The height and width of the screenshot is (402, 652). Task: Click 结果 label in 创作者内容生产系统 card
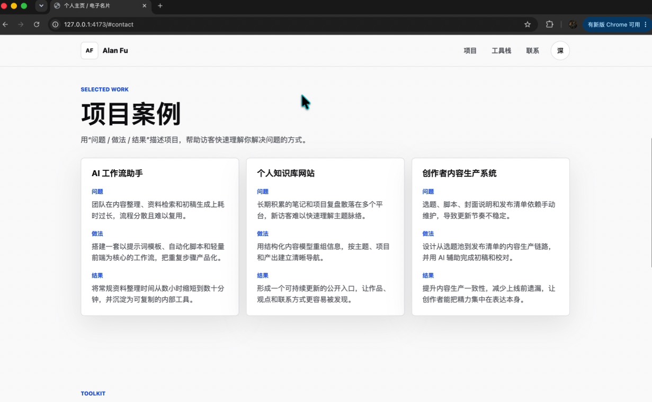(428, 275)
